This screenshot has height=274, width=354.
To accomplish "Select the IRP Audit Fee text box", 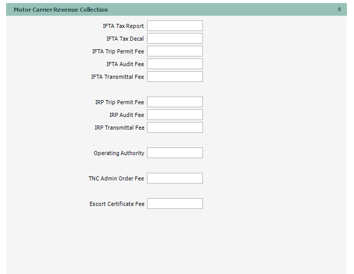I will (x=174, y=115).
